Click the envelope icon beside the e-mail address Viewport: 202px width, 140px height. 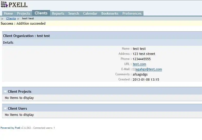134,69
